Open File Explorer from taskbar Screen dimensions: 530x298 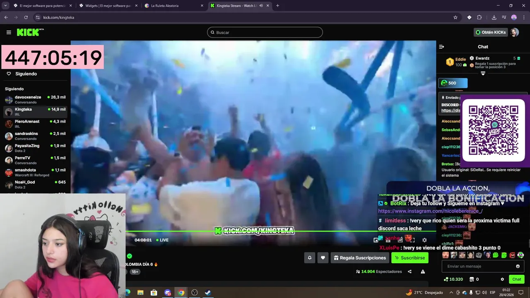coord(140,293)
